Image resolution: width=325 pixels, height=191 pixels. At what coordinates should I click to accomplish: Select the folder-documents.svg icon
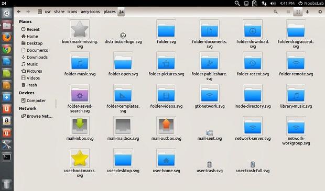210,29
